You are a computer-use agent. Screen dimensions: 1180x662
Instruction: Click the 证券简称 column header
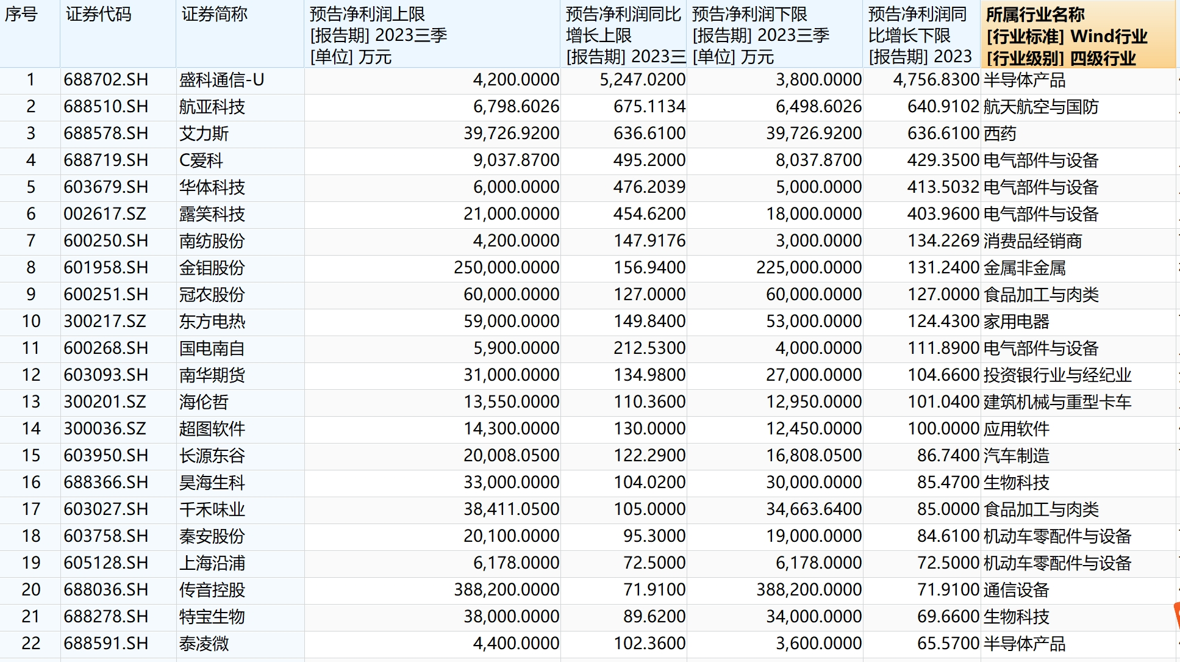(x=215, y=14)
